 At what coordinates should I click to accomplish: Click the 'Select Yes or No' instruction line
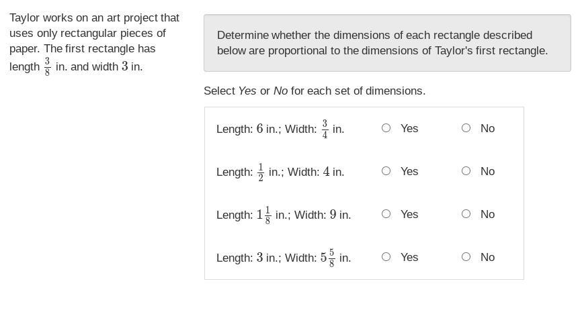[x=315, y=91]
